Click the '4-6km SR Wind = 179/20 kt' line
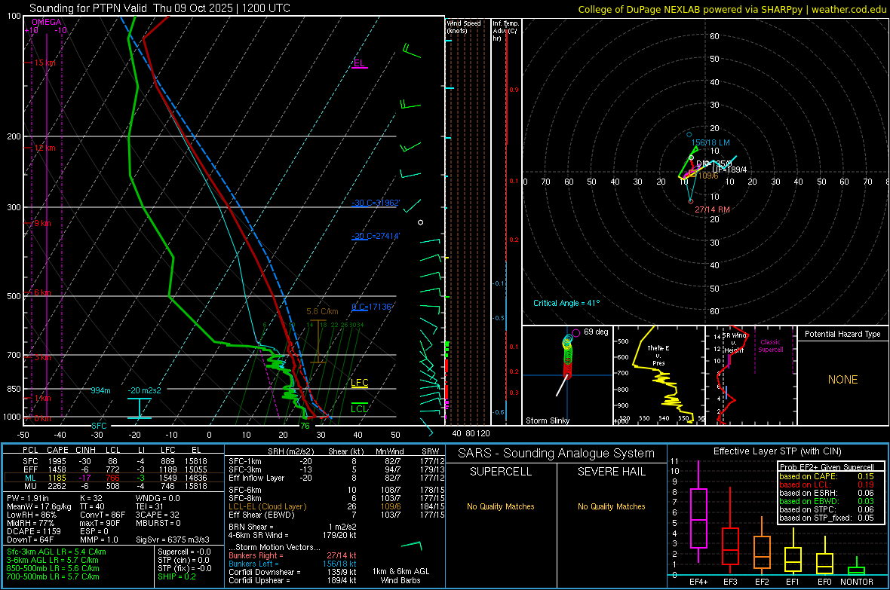Screen dimensions: 890x590 (x=293, y=535)
